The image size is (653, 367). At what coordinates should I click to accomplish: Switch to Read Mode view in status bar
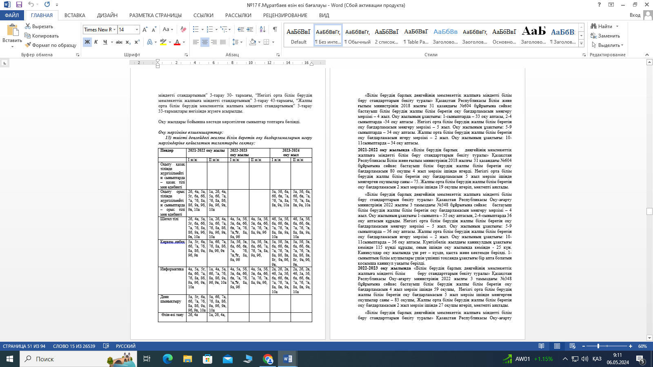click(541, 346)
